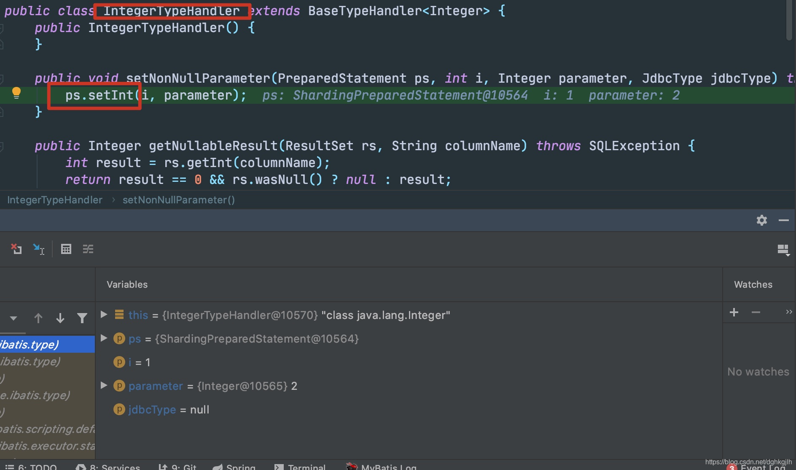Click the drop frame icon
The image size is (796, 470).
pos(16,249)
